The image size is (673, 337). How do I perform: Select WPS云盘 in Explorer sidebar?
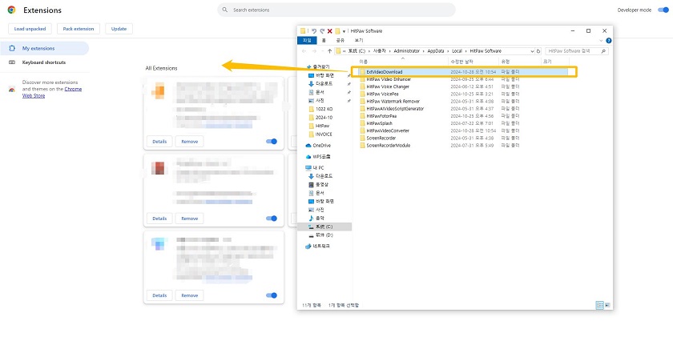point(318,157)
